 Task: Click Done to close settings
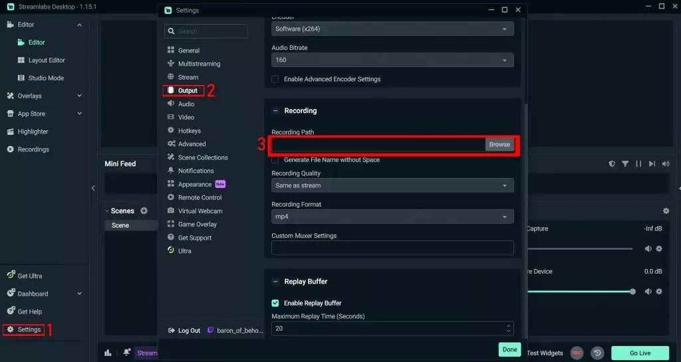(x=510, y=349)
